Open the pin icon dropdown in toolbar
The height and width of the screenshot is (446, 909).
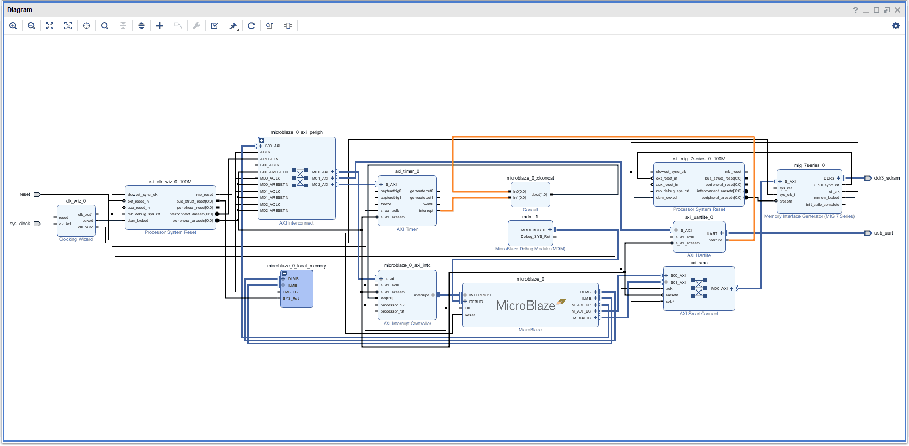click(x=234, y=26)
